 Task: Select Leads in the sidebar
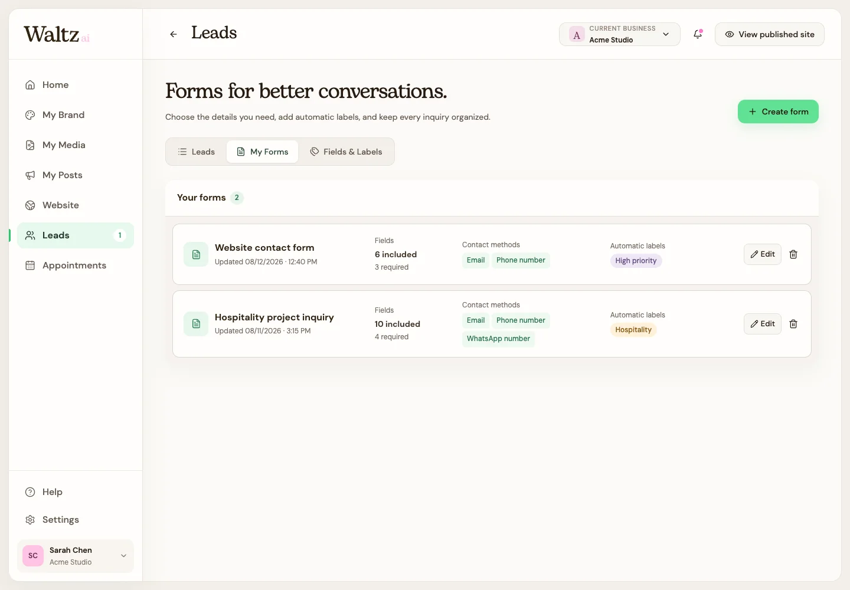[x=76, y=235]
